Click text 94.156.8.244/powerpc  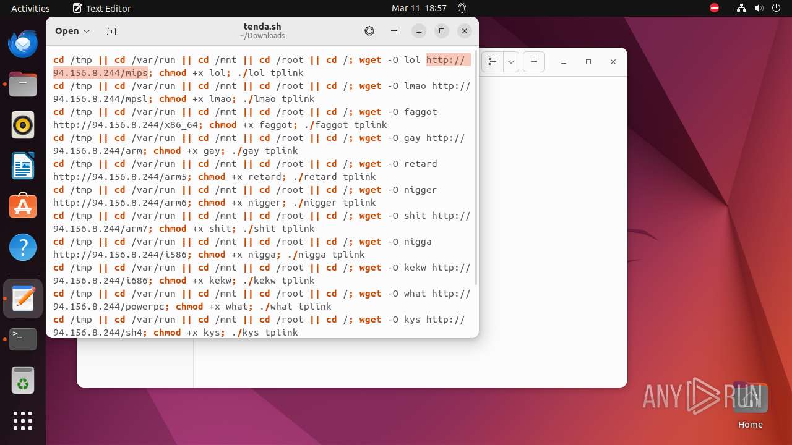[109, 307]
